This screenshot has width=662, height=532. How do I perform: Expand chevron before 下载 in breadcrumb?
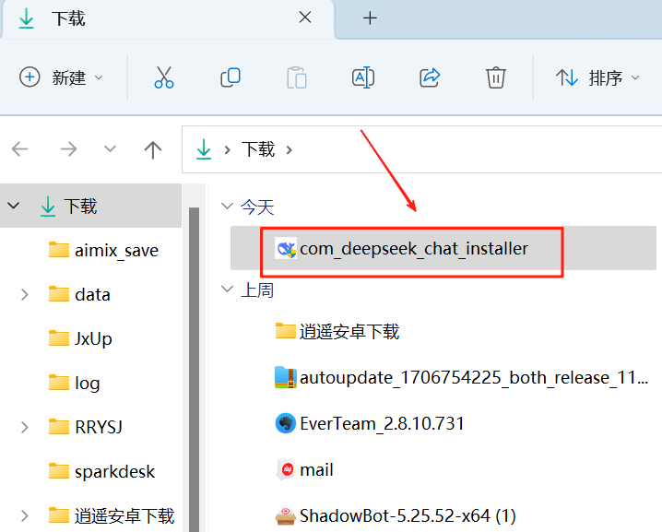(x=227, y=150)
